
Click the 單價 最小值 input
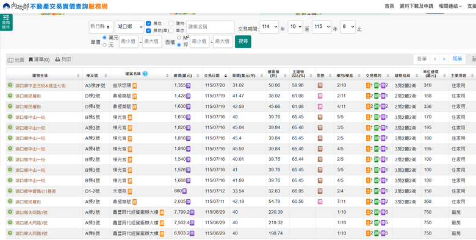[129, 41]
